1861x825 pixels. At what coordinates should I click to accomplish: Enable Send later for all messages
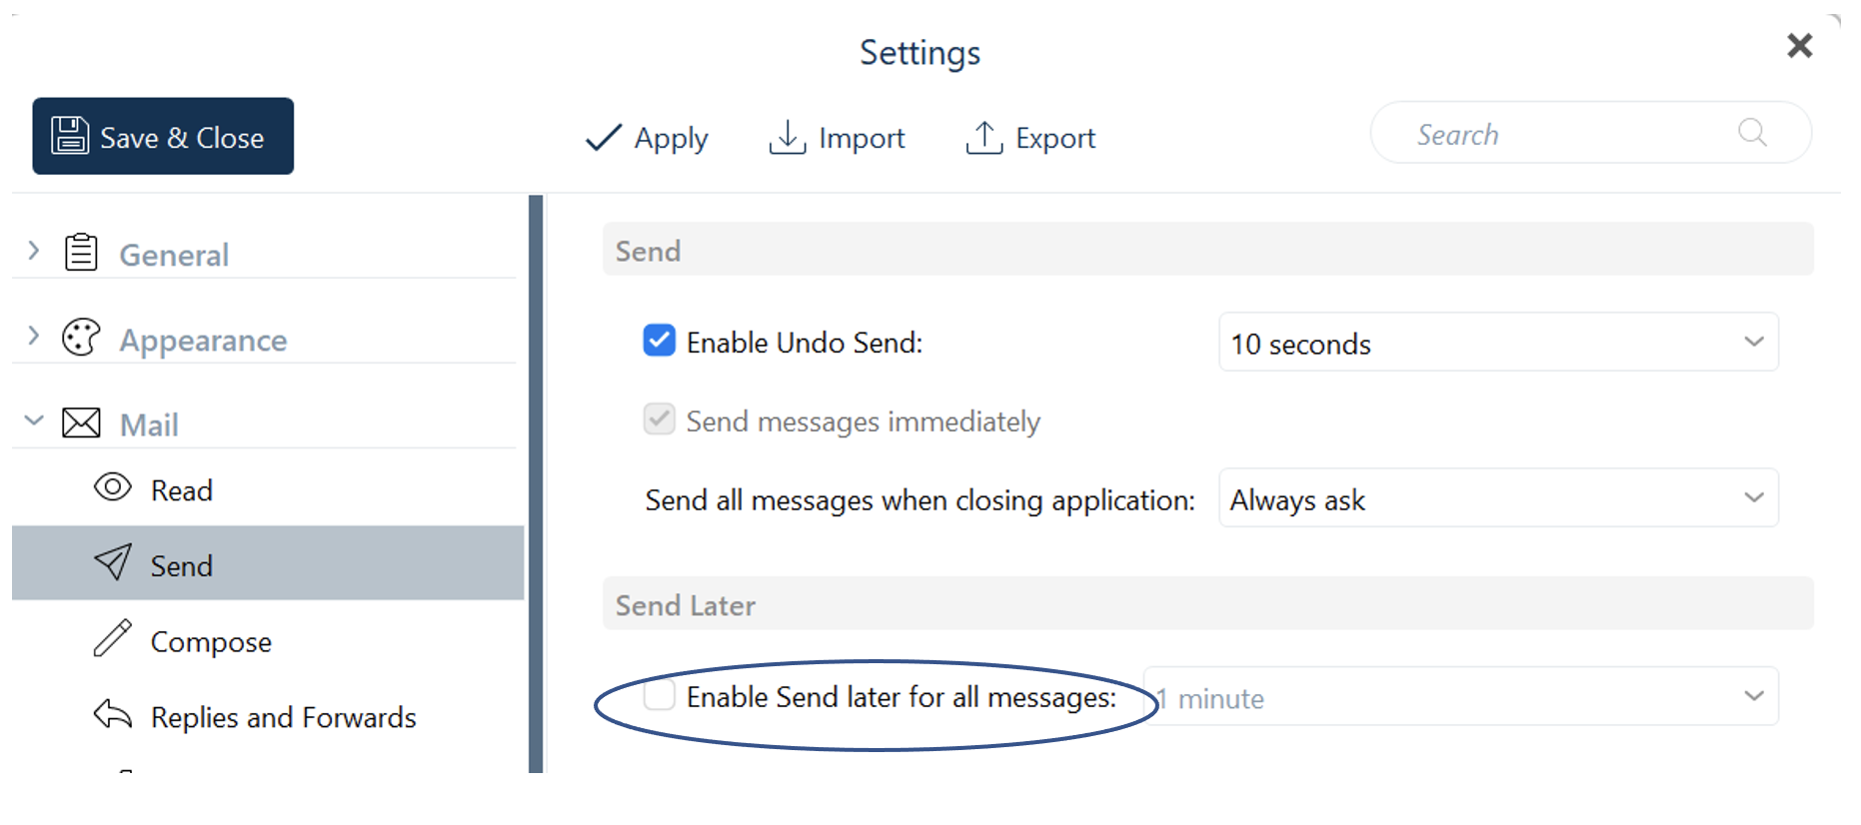pyautogui.click(x=660, y=695)
